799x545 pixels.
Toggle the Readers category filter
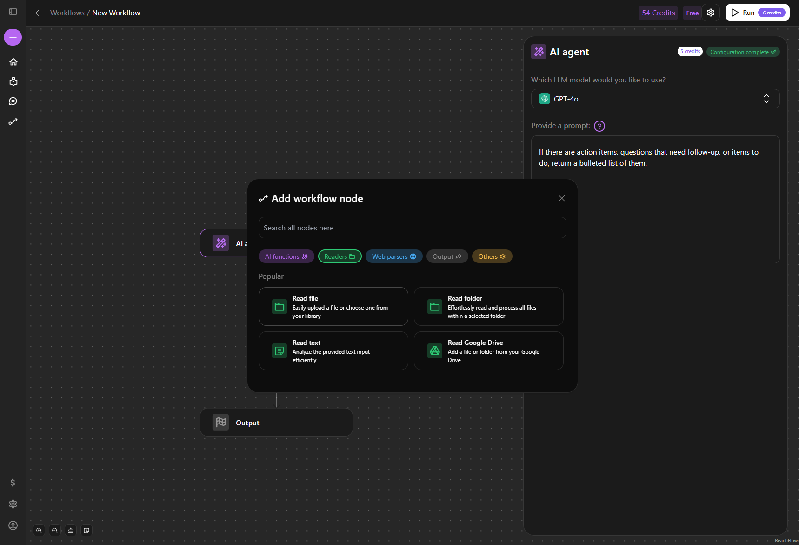pyautogui.click(x=340, y=256)
